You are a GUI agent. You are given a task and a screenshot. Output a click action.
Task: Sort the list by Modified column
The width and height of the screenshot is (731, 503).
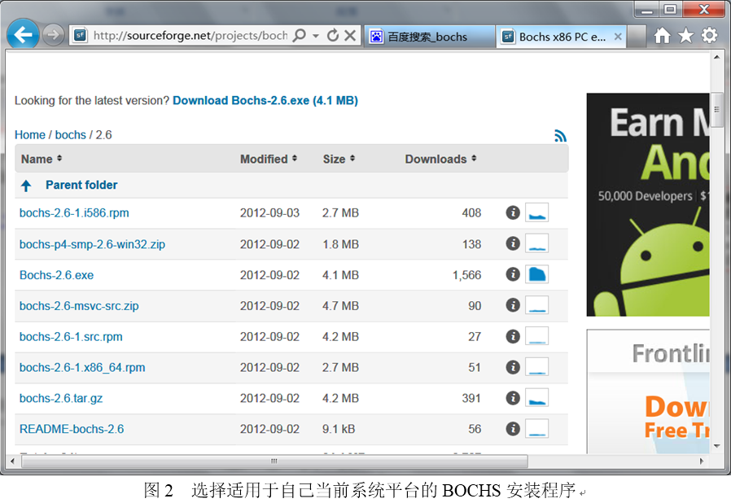click(x=269, y=159)
